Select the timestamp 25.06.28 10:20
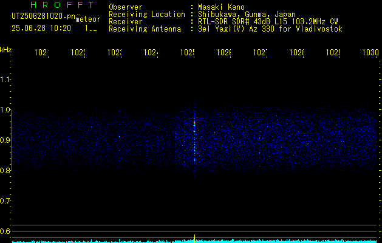Screen dimensions: 382x243 (41, 29)
